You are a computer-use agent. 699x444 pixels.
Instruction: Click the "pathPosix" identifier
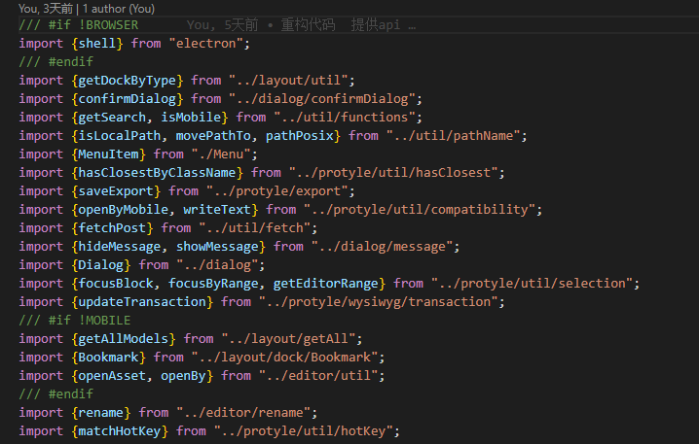coord(300,136)
